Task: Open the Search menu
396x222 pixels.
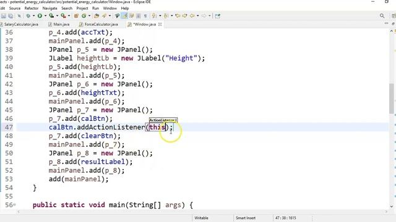Action: tap(67, 8)
